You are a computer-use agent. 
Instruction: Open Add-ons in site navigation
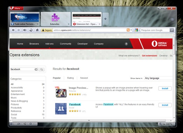click(x=49, y=44)
